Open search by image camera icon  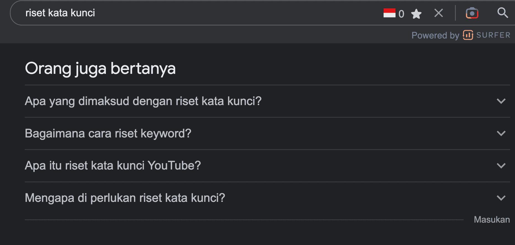[472, 13]
